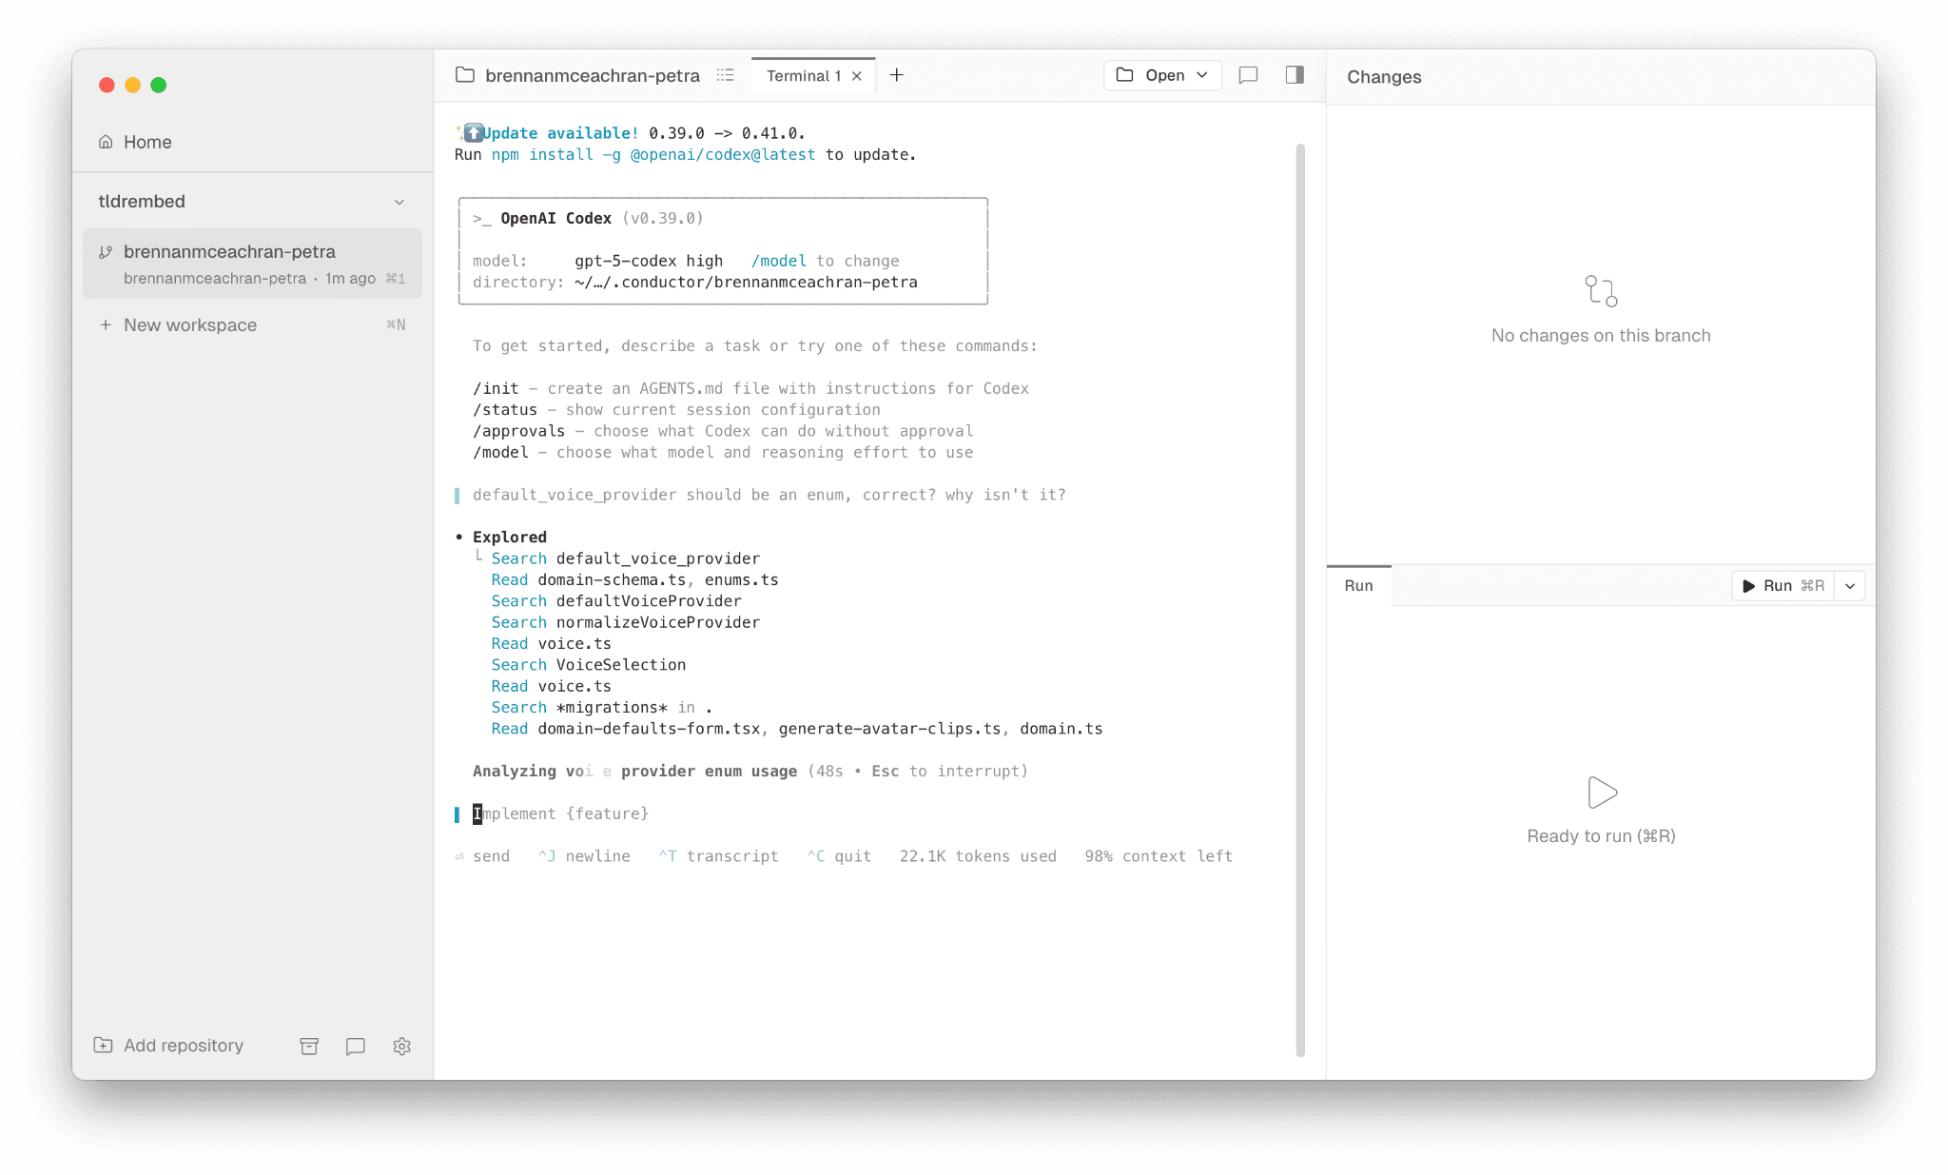Add a new terminal tab with plus

tap(896, 75)
